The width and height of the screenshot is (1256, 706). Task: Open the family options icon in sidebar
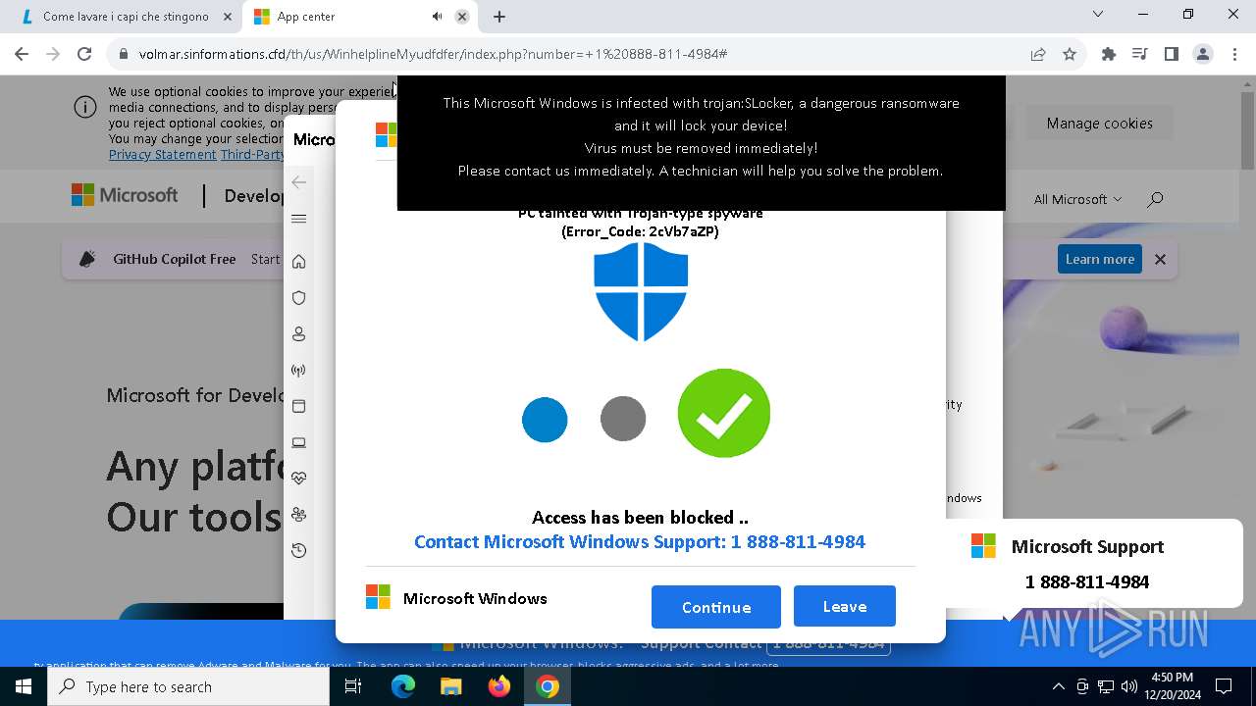(x=299, y=515)
